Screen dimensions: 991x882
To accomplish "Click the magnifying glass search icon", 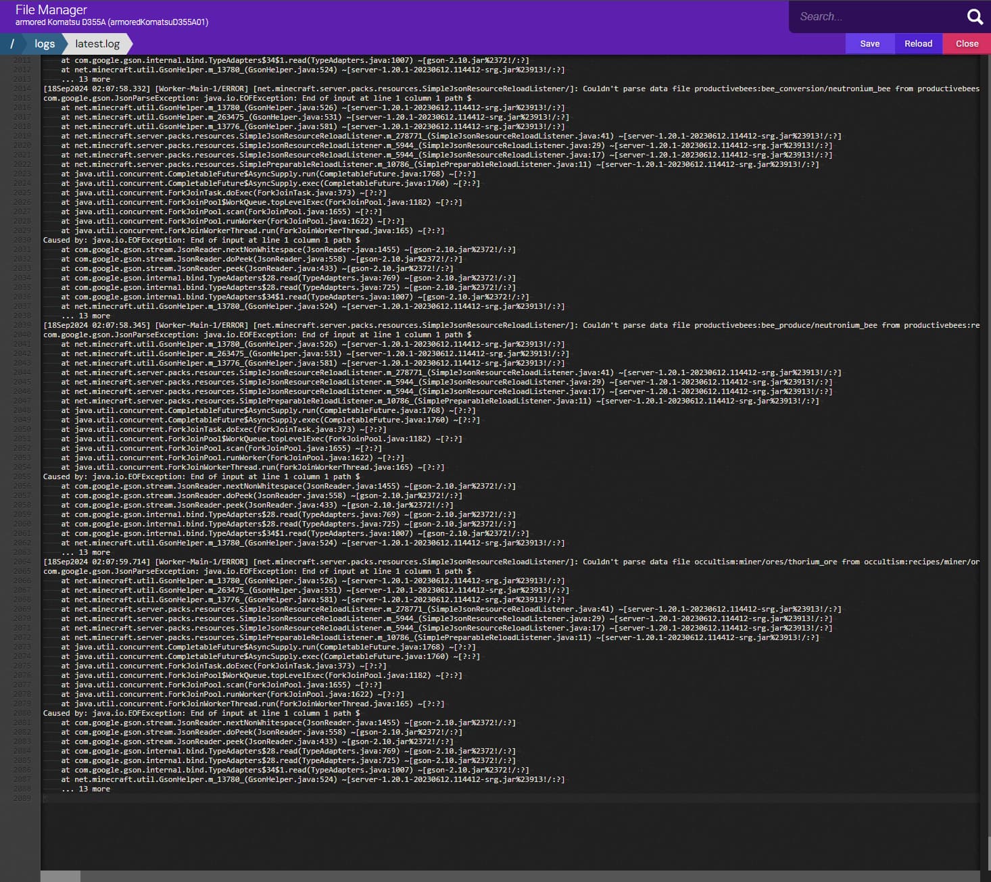I will [x=974, y=17].
